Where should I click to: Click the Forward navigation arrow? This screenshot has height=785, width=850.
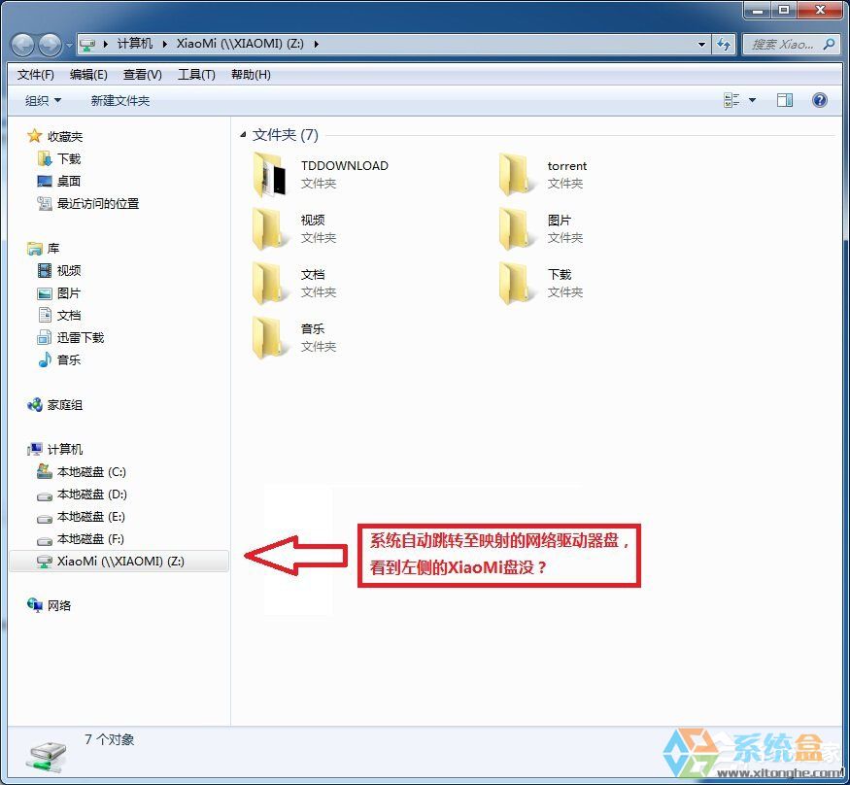(50, 45)
